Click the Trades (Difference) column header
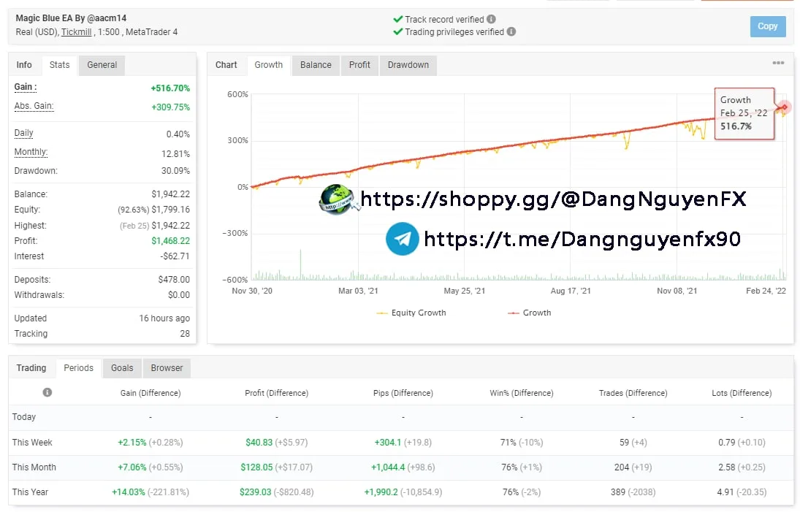Image resolution: width=800 pixels, height=512 pixels. coord(633,393)
